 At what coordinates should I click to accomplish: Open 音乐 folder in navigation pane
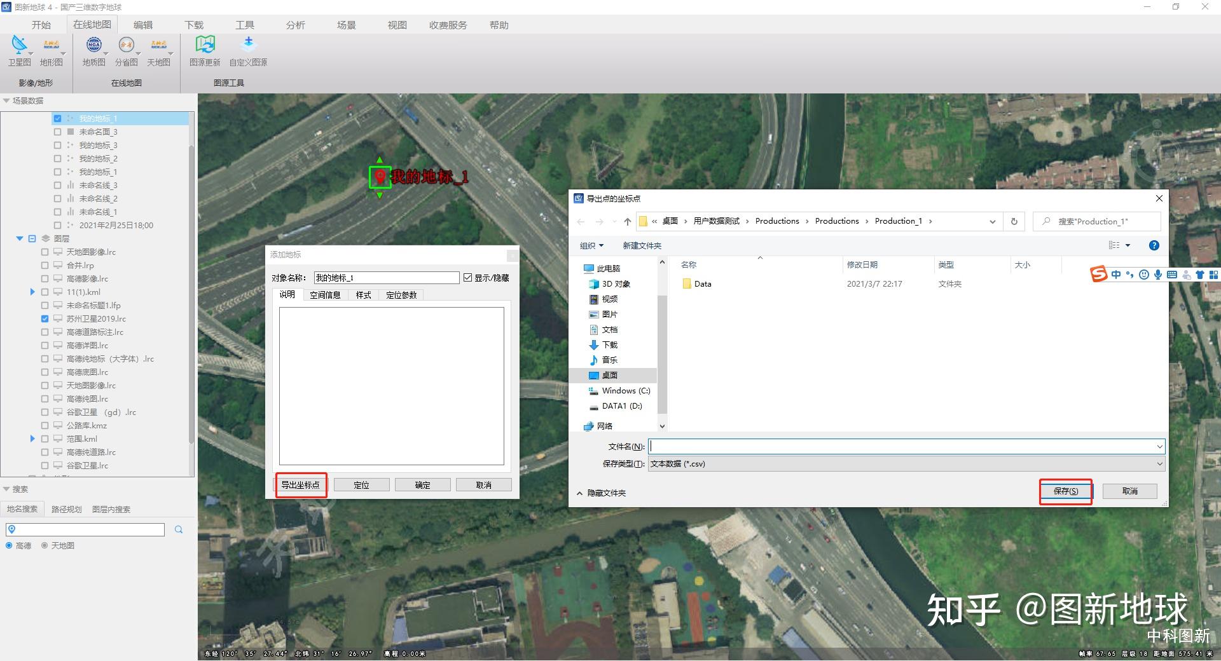pyautogui.click(x=604, y=360)
